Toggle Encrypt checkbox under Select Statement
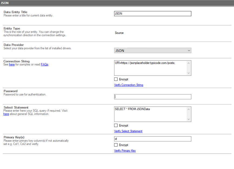The image size is (234, 169). pos(116,126)
